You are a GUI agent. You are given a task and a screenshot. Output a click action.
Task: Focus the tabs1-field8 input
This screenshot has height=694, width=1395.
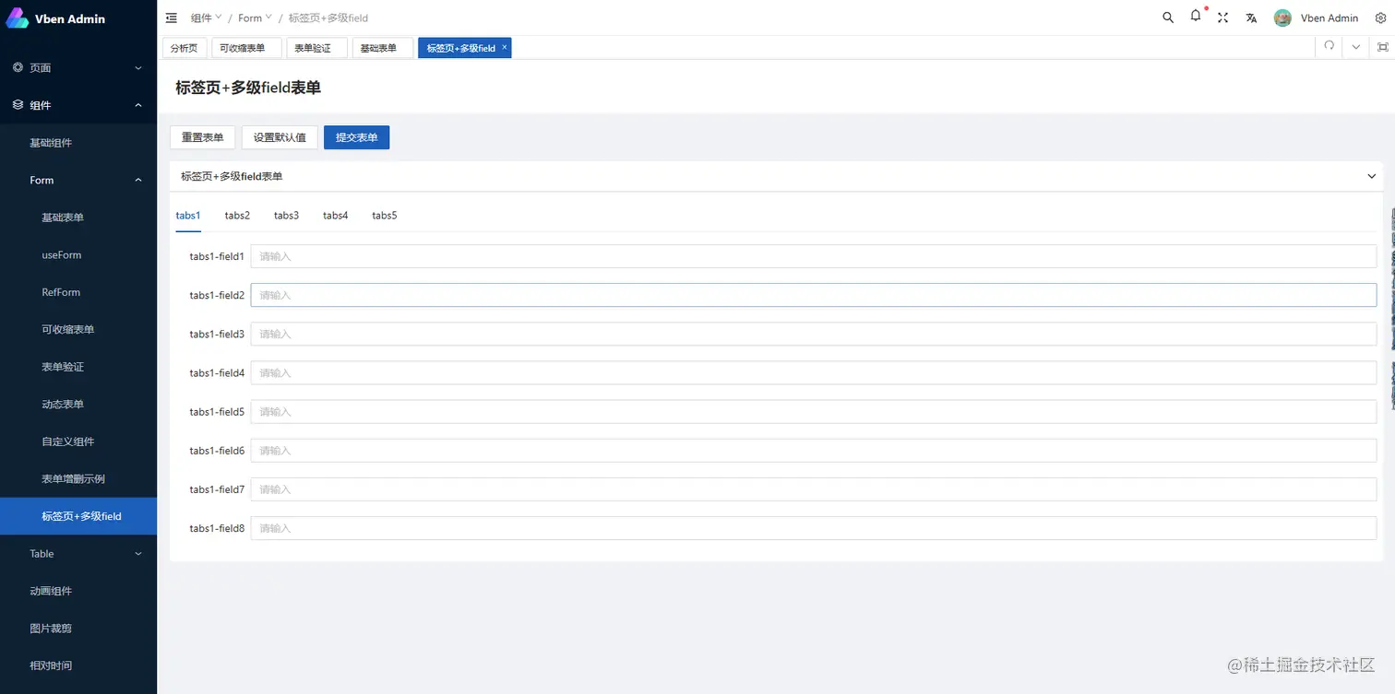[814, 528]
